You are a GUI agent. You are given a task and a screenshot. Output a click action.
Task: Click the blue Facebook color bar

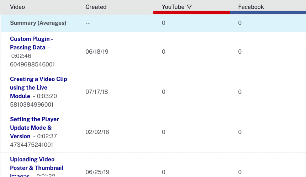coord(268,12)
